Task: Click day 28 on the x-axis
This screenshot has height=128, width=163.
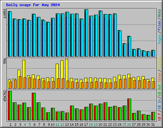Action: (x=138, y=124)
